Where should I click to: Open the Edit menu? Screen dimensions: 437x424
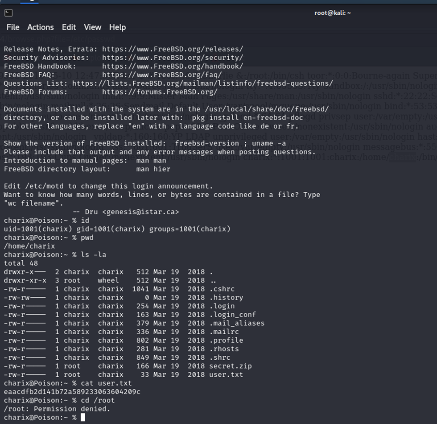click(69, 27)
